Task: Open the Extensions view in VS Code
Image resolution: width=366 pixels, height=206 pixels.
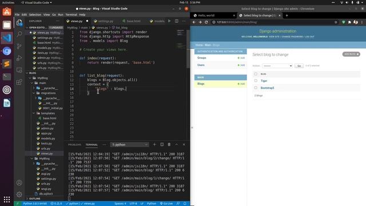Action: (x=19, y=82)
